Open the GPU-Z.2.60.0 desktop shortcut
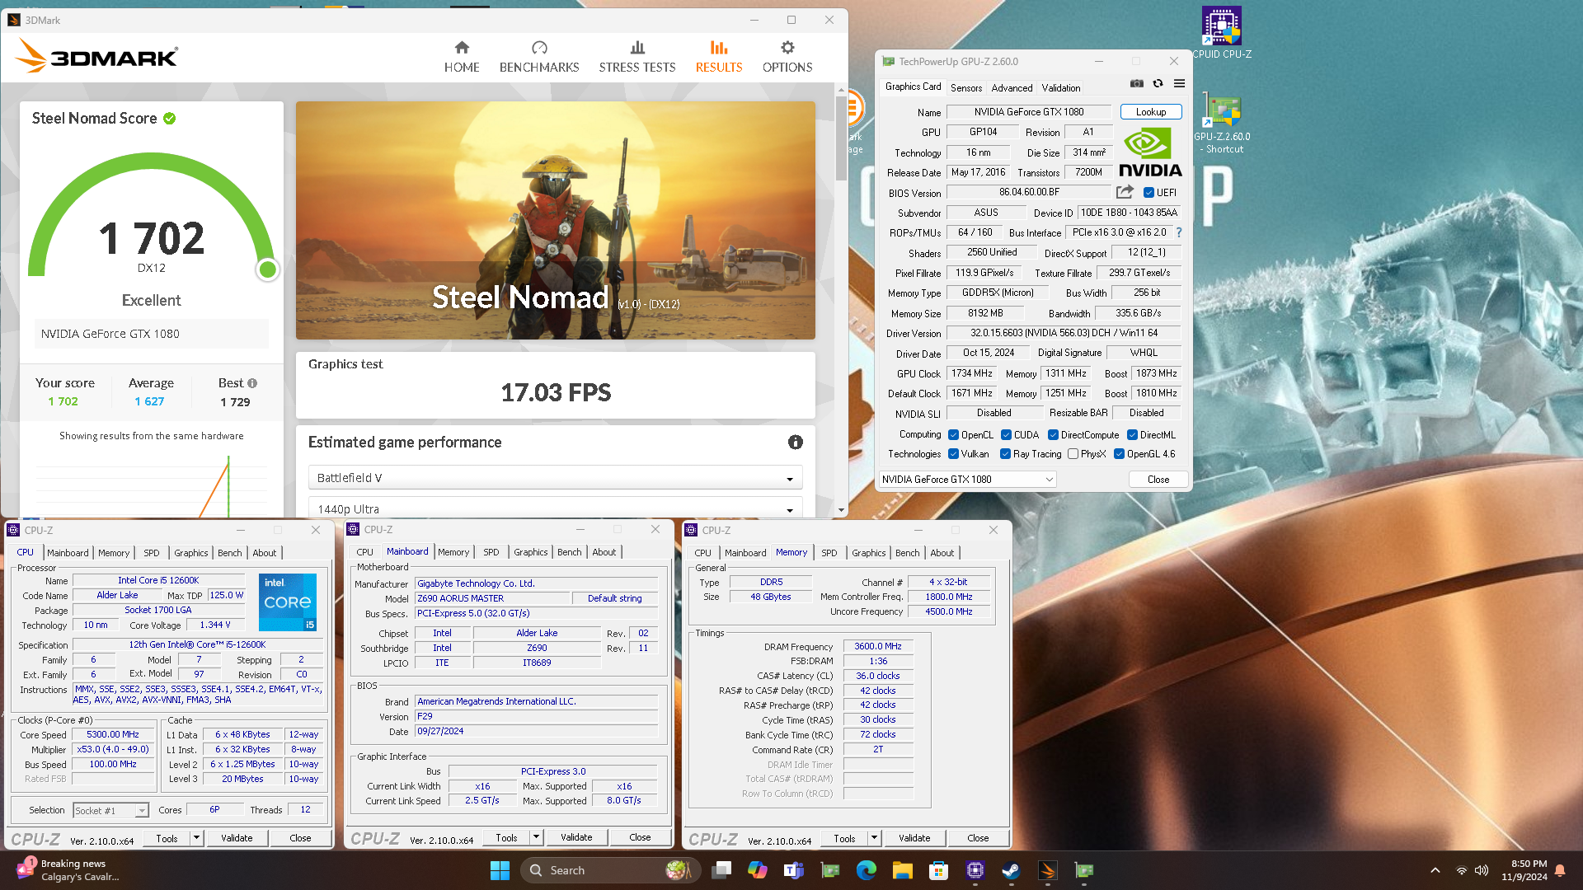This screenshot has height=890, width=1583. pos(1222,124)
